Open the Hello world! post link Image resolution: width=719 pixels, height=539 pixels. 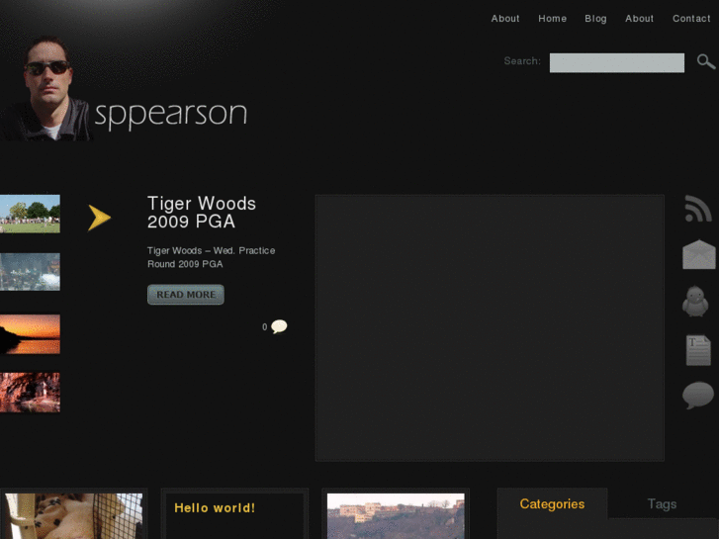click(x=215, y=507)
